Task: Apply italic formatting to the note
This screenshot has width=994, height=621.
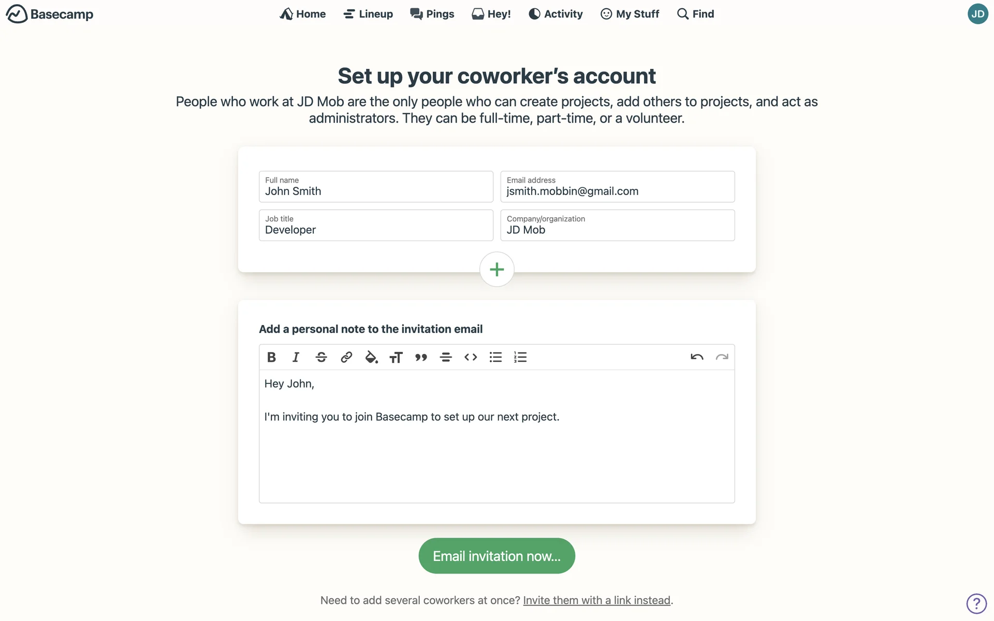Action: click(x=296, y=357)
